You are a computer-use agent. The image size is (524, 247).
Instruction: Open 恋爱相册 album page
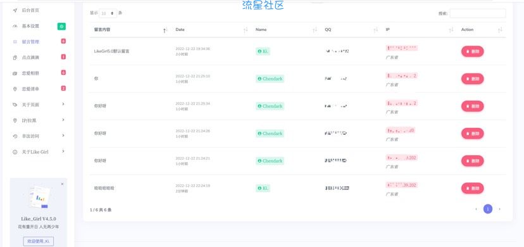tap(30, 73)
